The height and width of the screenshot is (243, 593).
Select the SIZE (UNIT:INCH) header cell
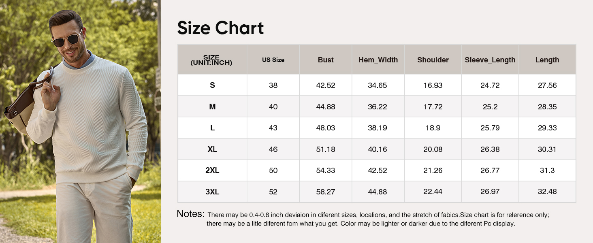[211, 60]
